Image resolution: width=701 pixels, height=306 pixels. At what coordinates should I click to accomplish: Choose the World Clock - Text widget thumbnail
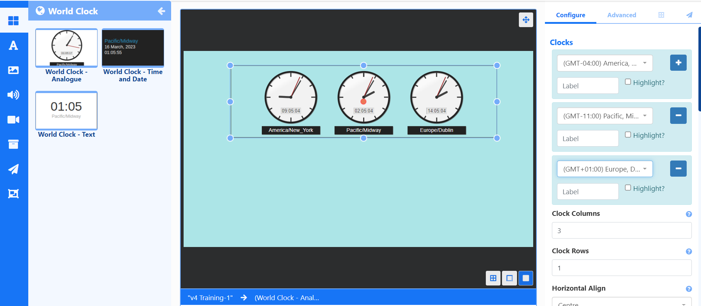pos(66,111)
